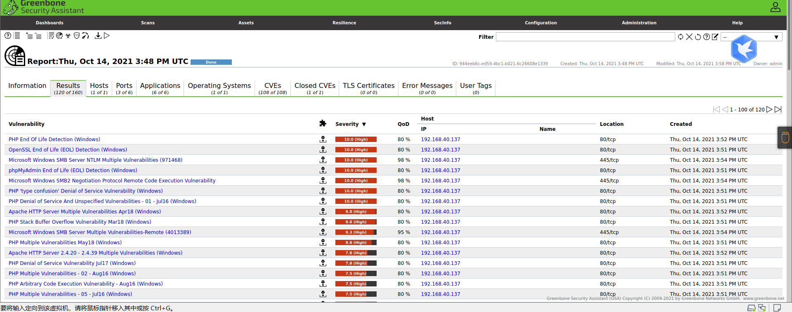Switch to the Hosts tab
This screenshot has height=312, width=792.
[x=99, y=88]
